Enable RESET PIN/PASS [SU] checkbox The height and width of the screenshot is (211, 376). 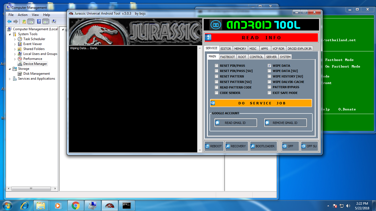(x=217, y=71)
